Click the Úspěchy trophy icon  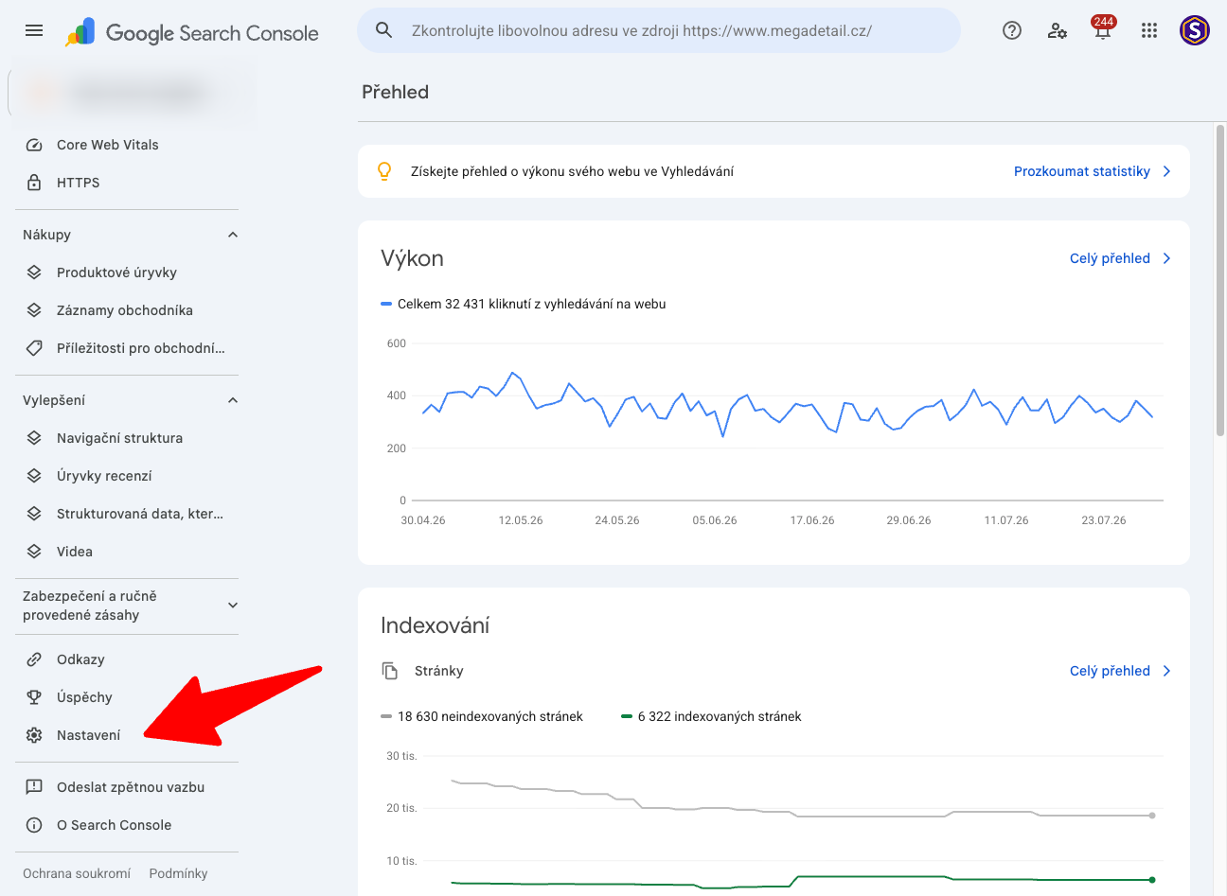[34, 697]
